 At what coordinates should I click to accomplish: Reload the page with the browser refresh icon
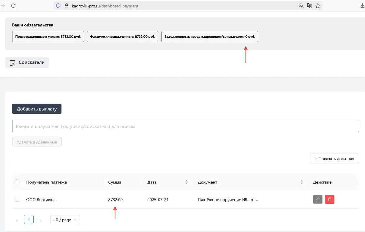(13, 6)
